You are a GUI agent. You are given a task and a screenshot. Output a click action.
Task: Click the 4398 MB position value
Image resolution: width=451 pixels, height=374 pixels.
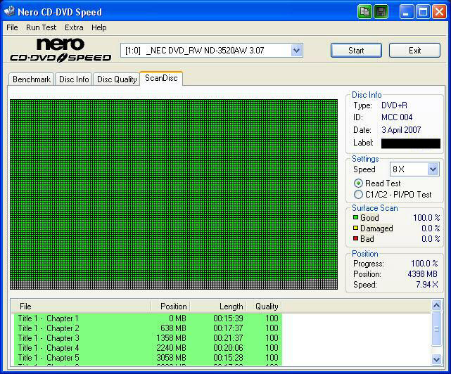click(423, 274)
